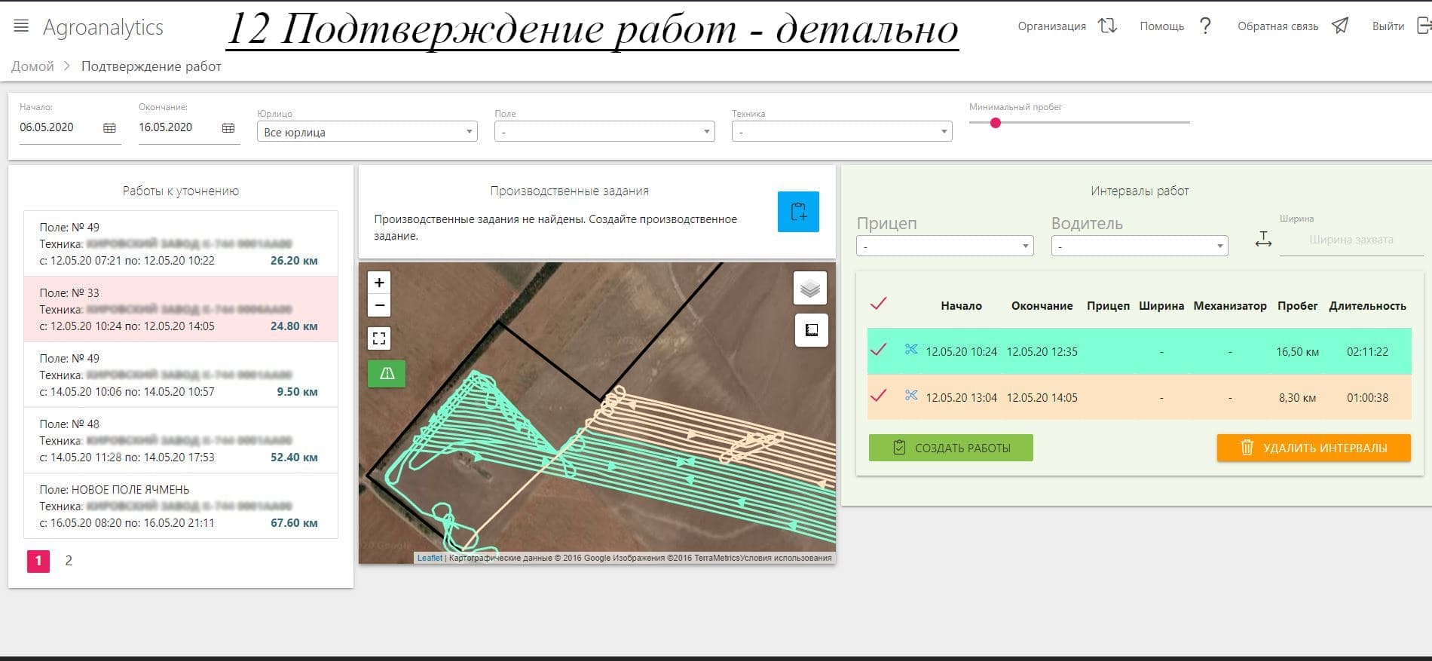Click scissors icon for 10:24 interval
This screenshot has height=661, width=1432.
(x=911, y=350)
